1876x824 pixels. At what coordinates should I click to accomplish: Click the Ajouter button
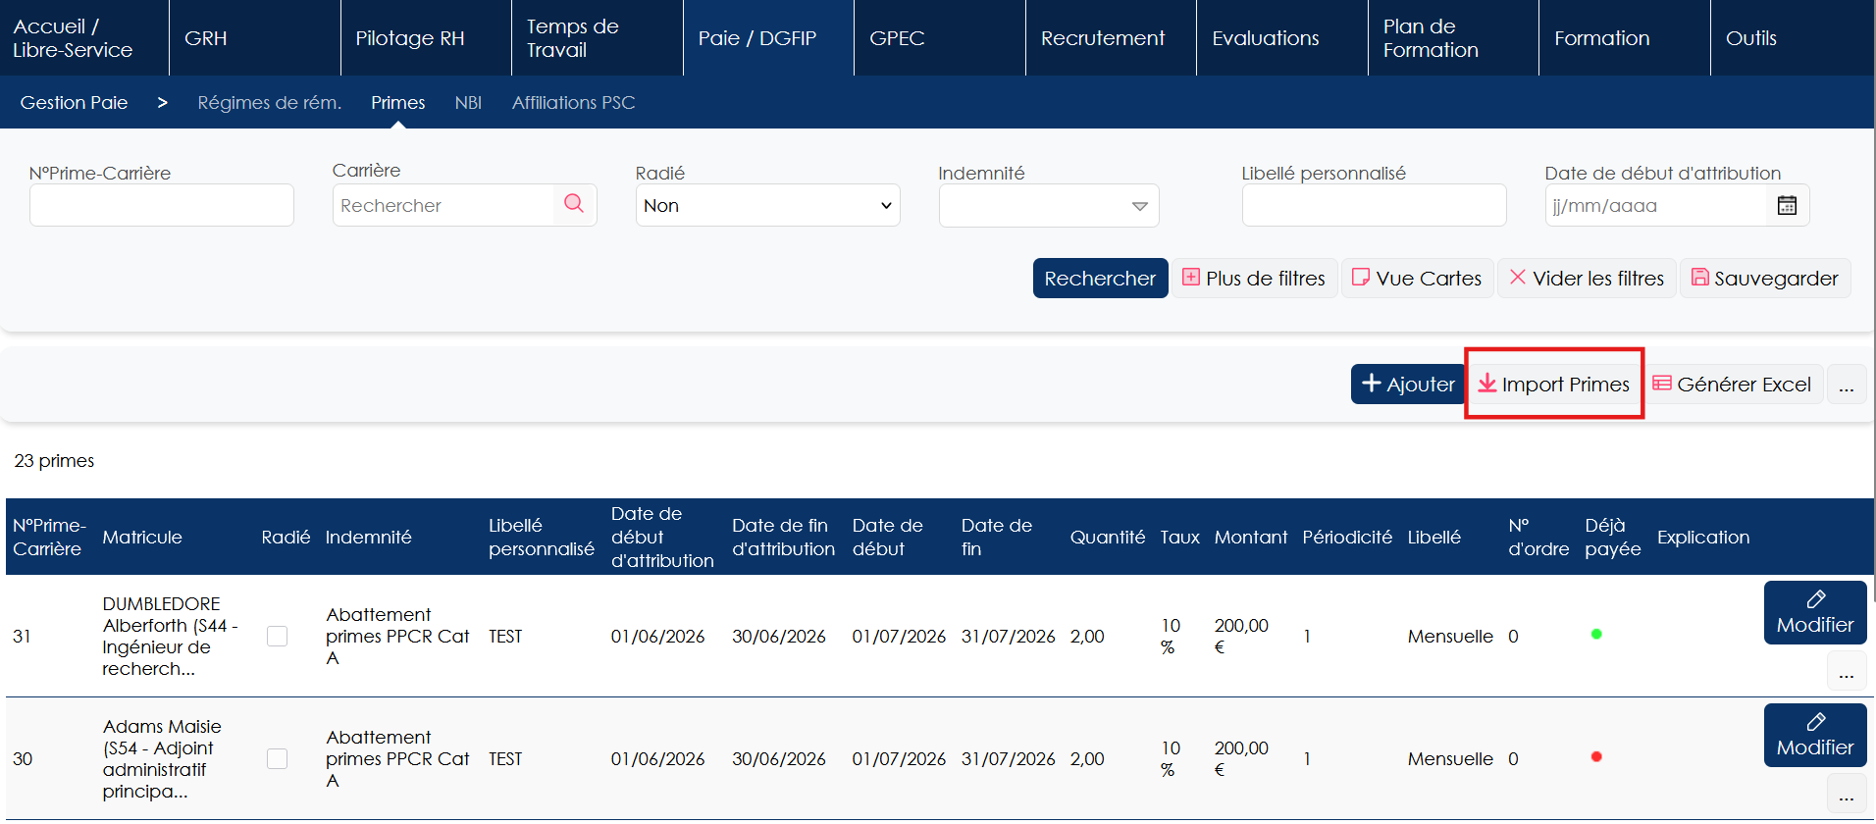click(x=1408, y=385)
